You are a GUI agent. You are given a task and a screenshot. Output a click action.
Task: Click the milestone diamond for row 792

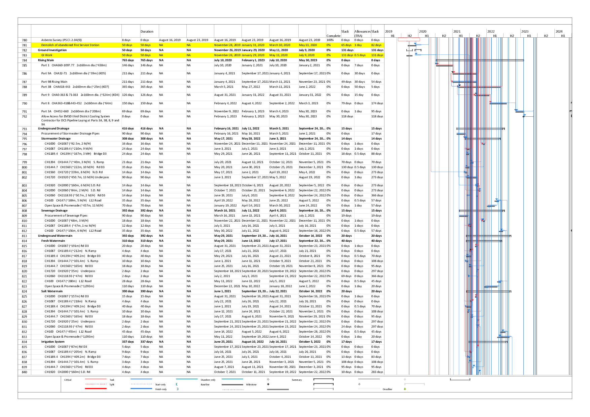[x=524, y=116]
